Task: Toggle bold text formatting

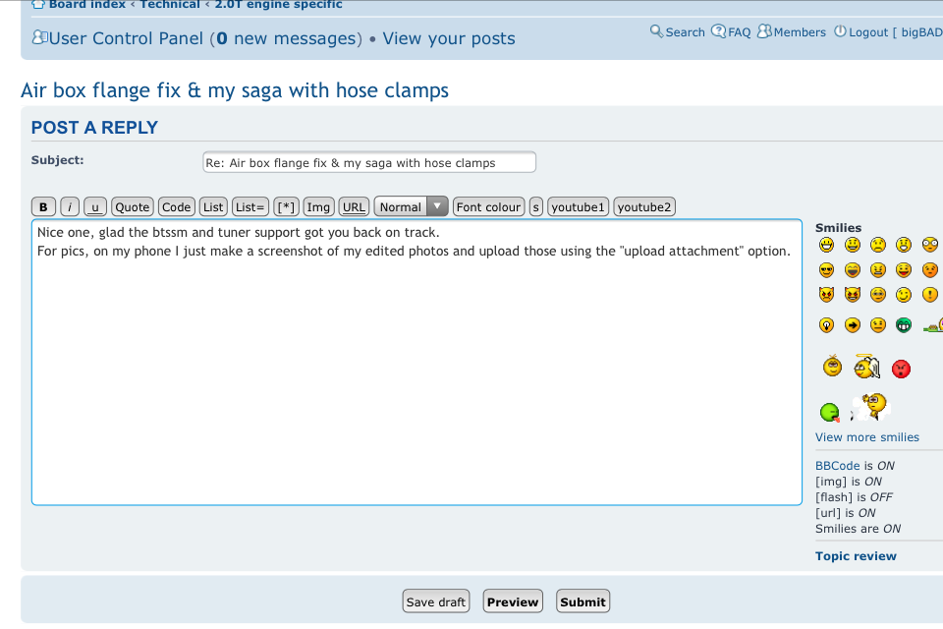Action: pyautogui.click(x=43, y=206)
